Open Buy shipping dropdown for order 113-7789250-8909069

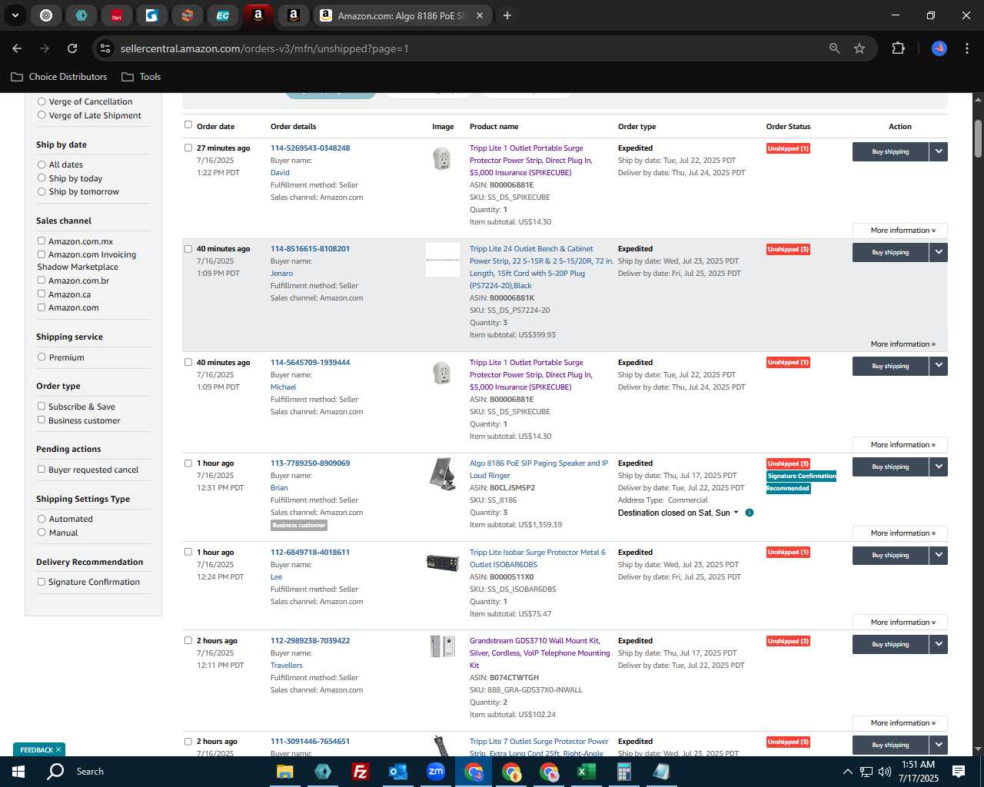coord(939,467)
